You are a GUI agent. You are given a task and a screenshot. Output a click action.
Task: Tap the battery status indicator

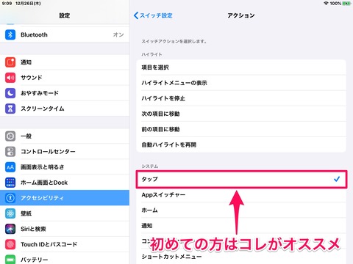pos(346,4)
